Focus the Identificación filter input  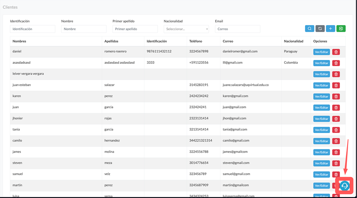point(33,29)
